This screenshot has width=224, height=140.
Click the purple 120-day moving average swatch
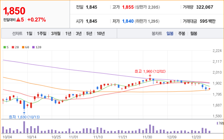33,47
